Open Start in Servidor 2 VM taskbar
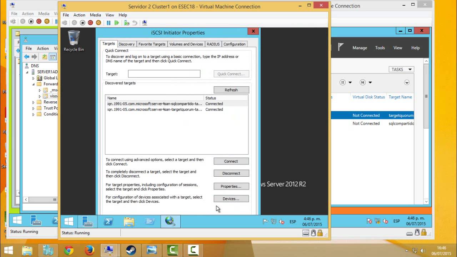Screen dimensions: 457x257 (x=69, y=222)
